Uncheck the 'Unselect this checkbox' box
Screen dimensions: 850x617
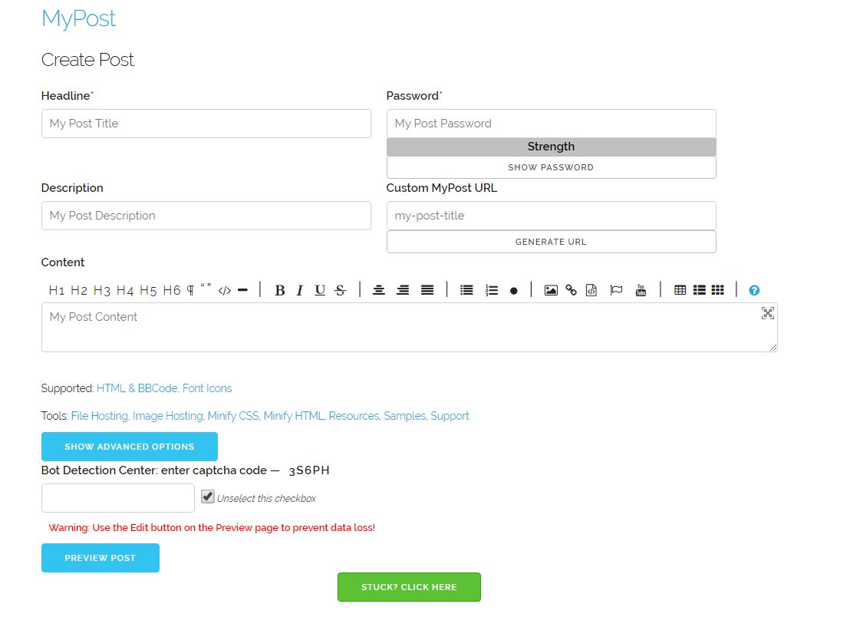[x=208, y=497]
